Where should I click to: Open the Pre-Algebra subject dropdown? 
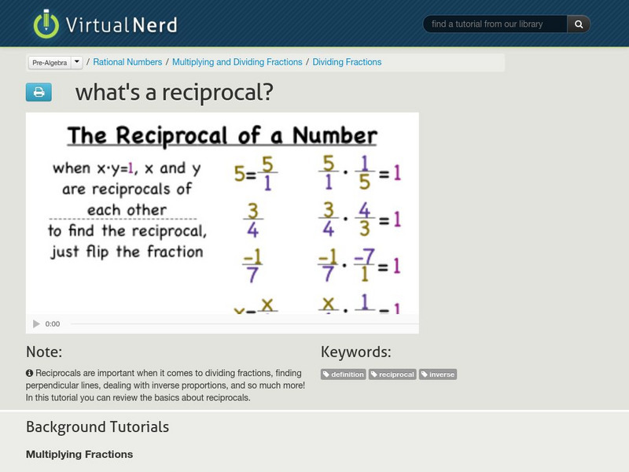tap(51, 61)
